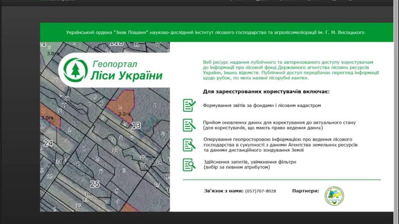The height and width of the screenshot is (224, 399).
Task: Open the partner emblem logo
Action: pos(334,196)
